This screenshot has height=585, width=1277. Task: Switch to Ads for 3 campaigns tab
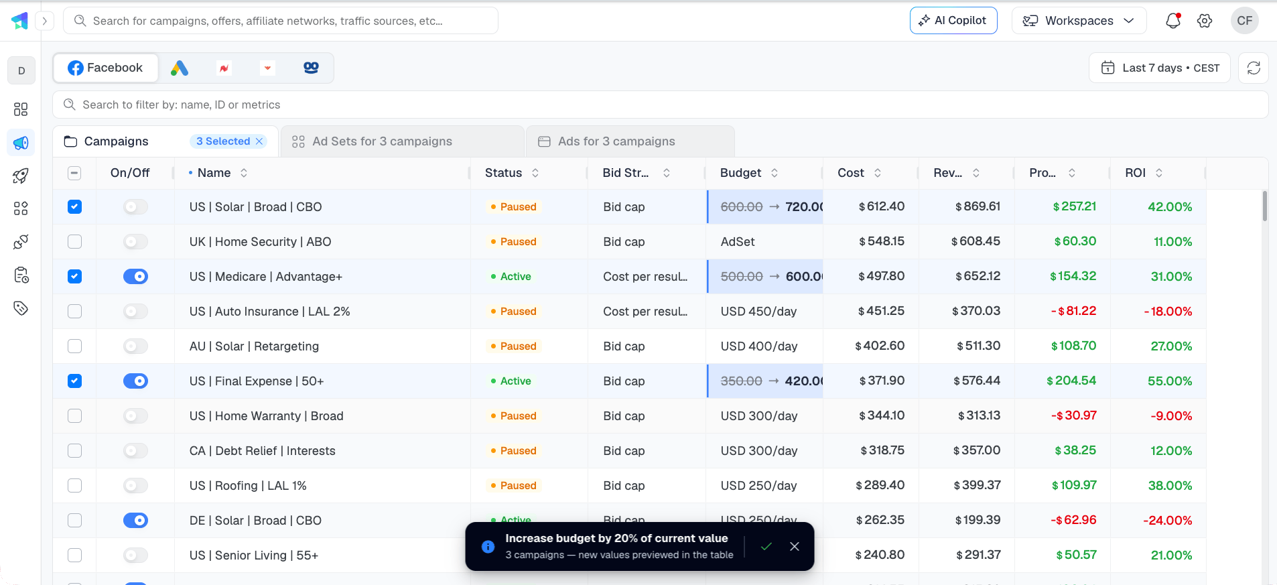click(x=630, y=141)
